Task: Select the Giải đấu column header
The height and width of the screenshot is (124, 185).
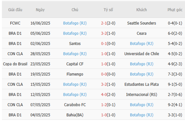Action: click(x=15, y=10)
